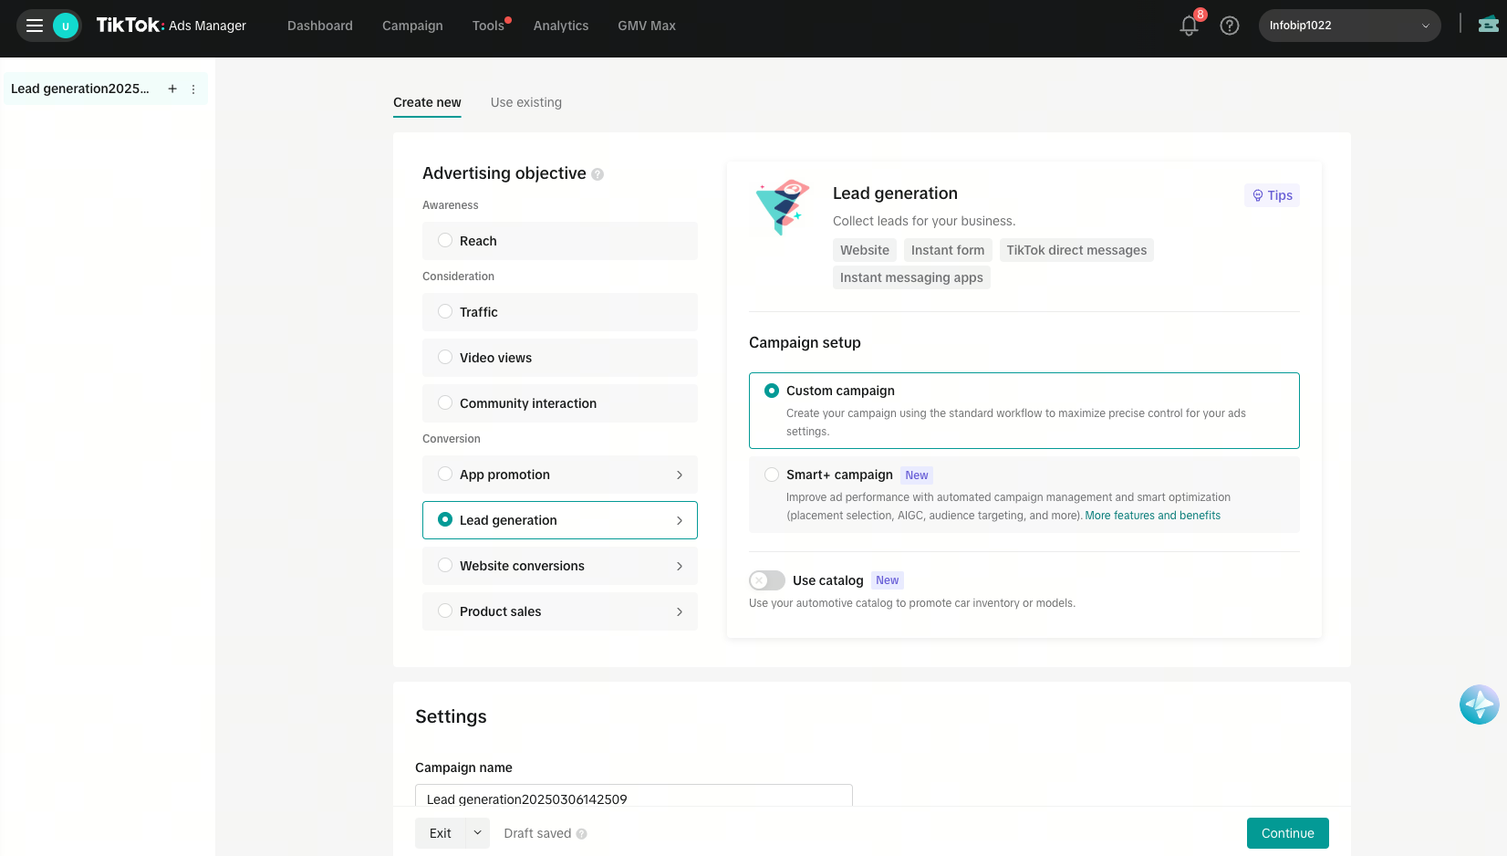Image resolution: width=1507 pixels, height=856 pixels.
Task: Add new campaign with plus icon
Action: (172, 89)
